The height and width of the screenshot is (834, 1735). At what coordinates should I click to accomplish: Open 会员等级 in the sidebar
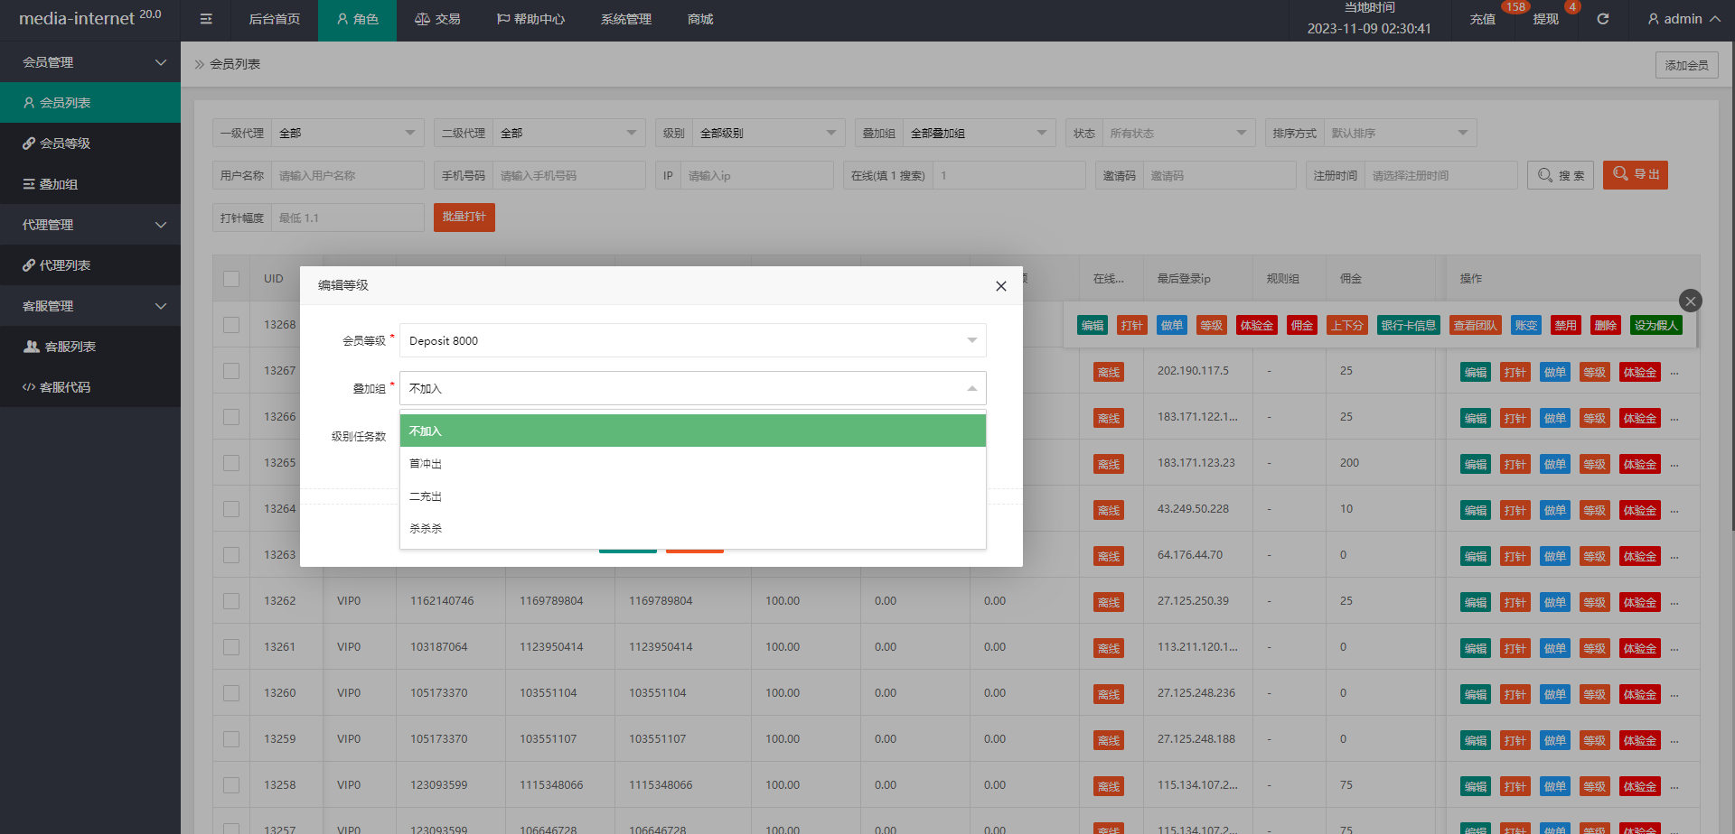pyautogui.click(x=65, y=144)
